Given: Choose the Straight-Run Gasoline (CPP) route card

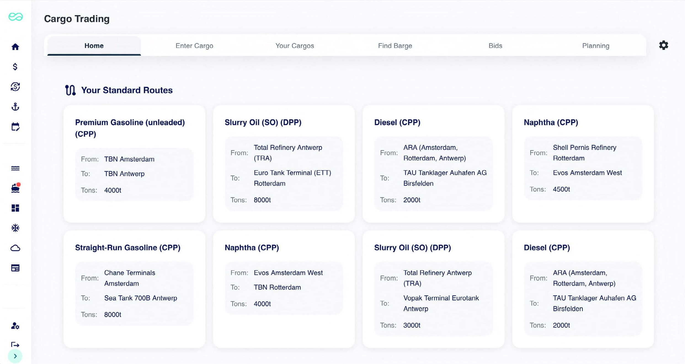Looking at the screenshot, I should pos(134,289).
